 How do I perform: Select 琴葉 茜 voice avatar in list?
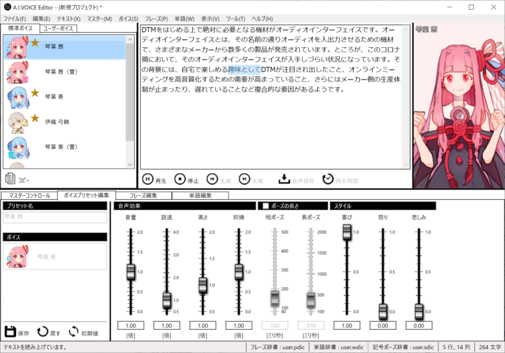[x=18, y=47]
